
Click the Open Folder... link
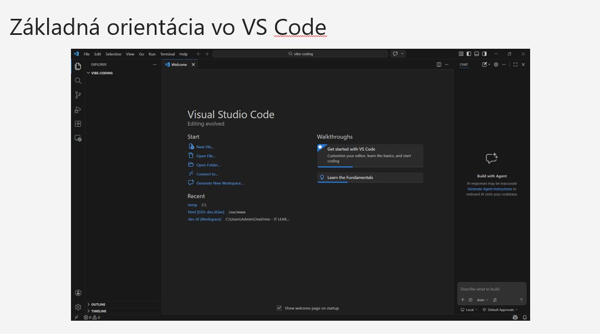coord(208,165)
